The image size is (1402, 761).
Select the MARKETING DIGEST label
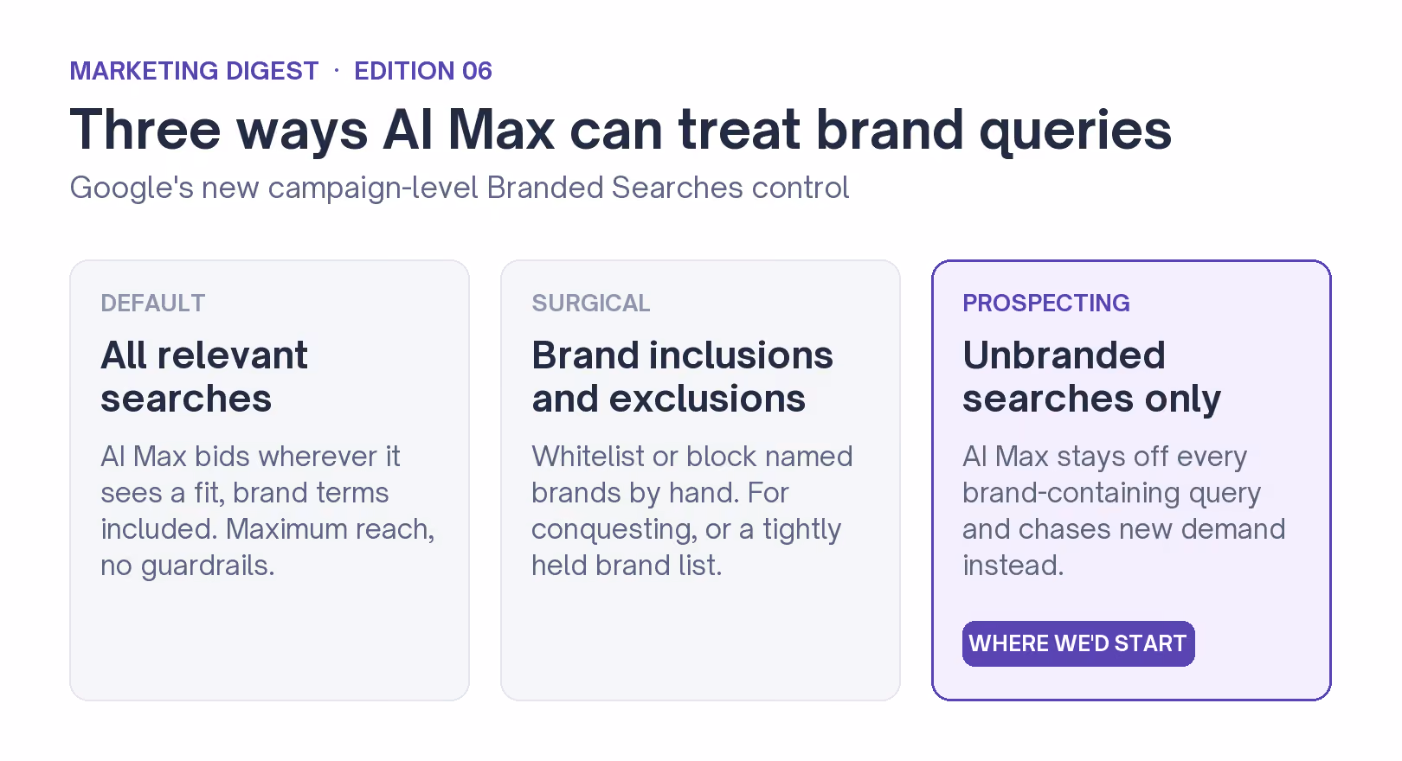point(194,71)
